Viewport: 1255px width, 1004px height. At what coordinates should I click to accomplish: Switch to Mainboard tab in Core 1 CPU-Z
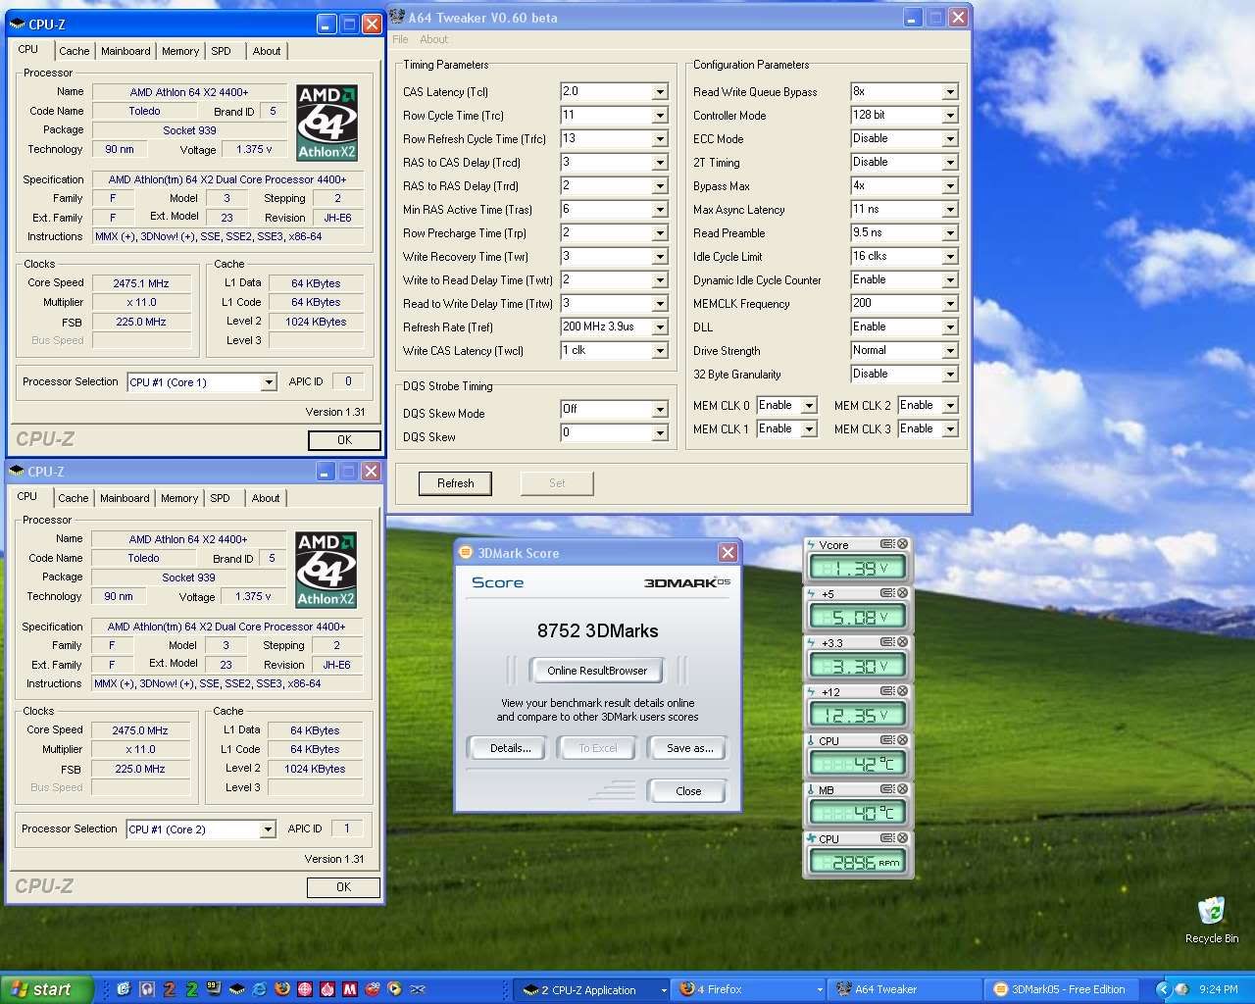[x=125, y=51]
